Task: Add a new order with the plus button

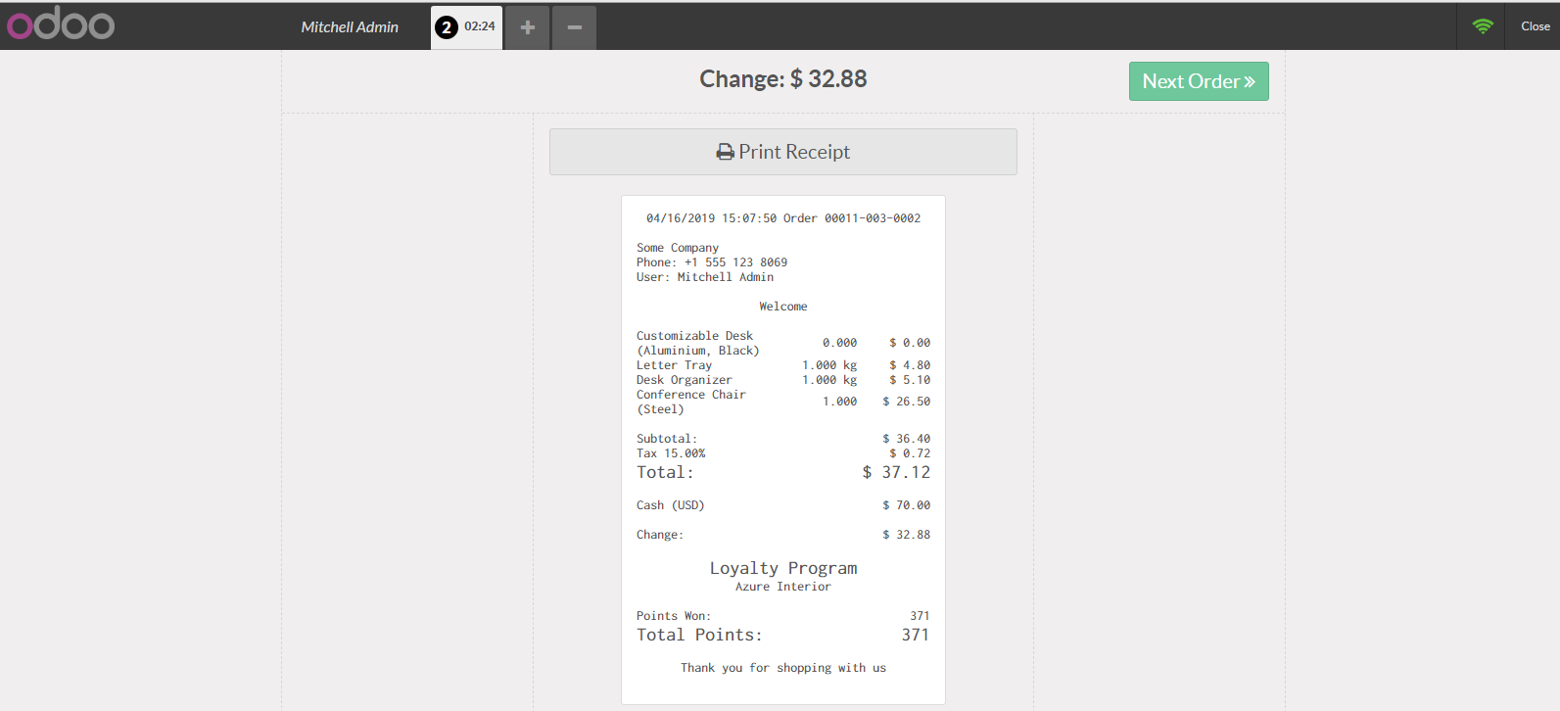Action: (x=527, y=27)
